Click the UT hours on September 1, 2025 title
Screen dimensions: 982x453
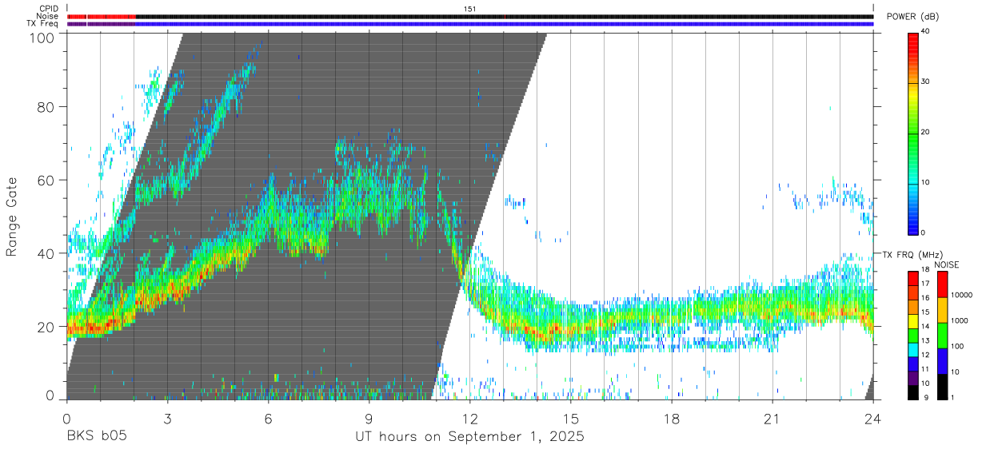tap(469, 437)
